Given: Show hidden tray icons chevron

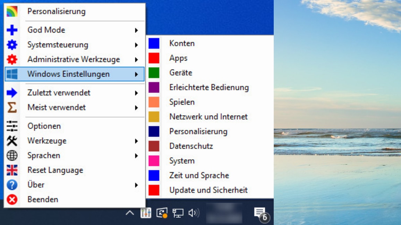Looking at the screenshot, I should pos(130,213).
